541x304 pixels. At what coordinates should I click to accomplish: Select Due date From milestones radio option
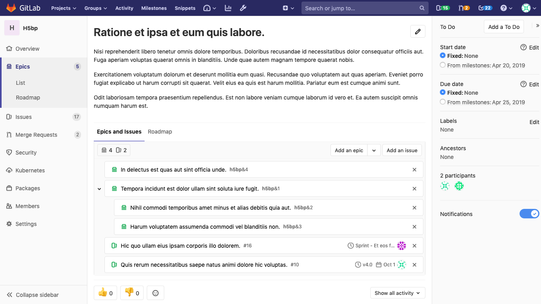(x=442, y=102)
